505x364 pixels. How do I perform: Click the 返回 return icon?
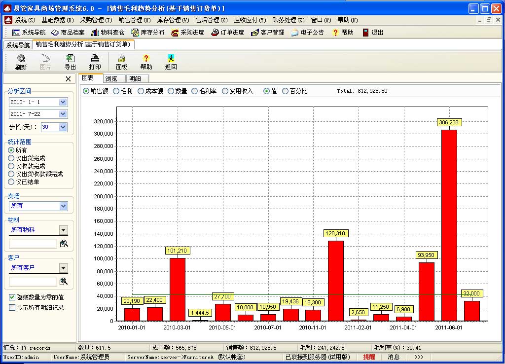point(171,59)
